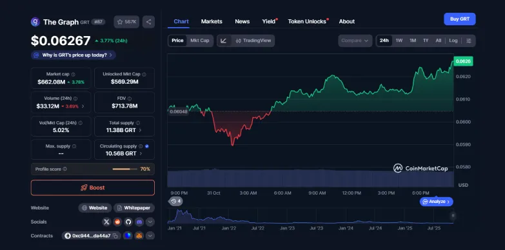Switch to TradingView chart mode
This screenshot has width=505, height=250.
click(253, 41)
